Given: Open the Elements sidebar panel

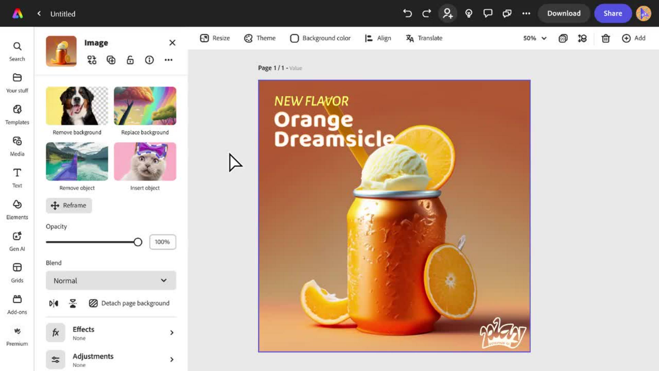Looking at the screenshot, I should pyautogui.click(x=17, y=210).
